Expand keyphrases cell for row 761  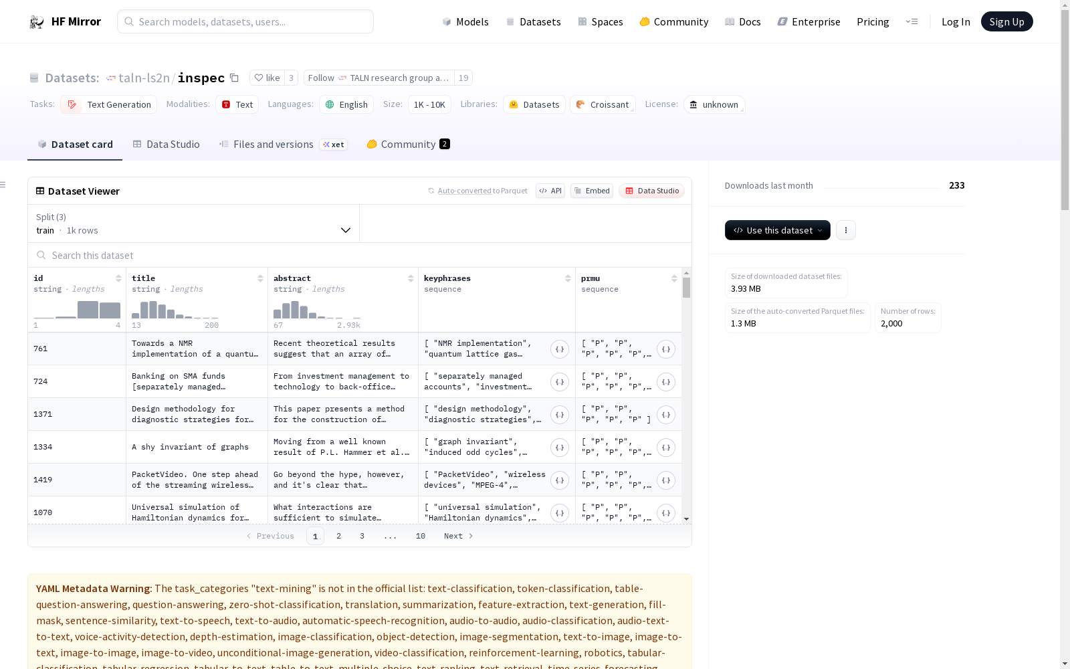click(560, 349)
